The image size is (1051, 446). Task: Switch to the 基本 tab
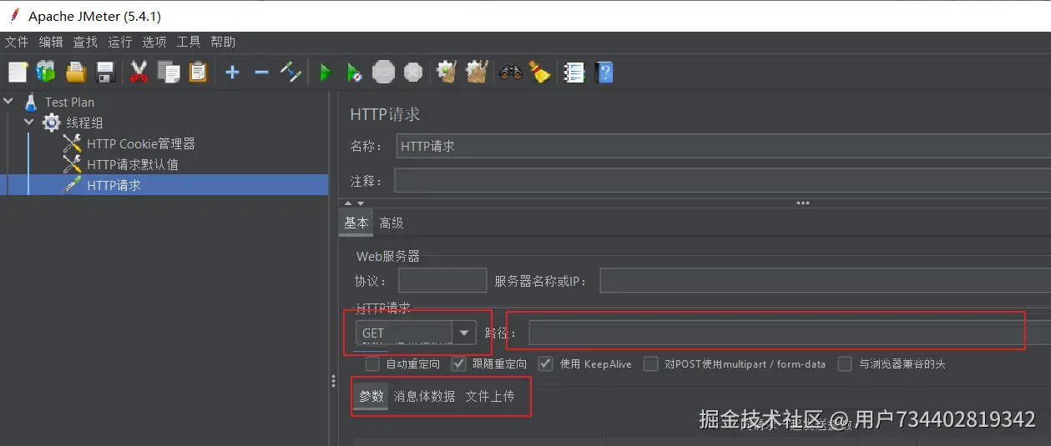point(356,223)
